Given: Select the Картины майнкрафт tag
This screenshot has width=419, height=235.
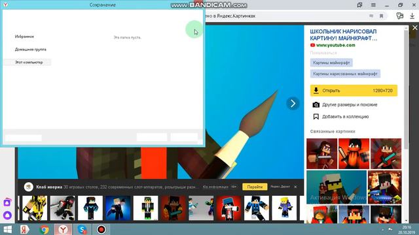Looking at the screenshot, I should tap(331, 63).
